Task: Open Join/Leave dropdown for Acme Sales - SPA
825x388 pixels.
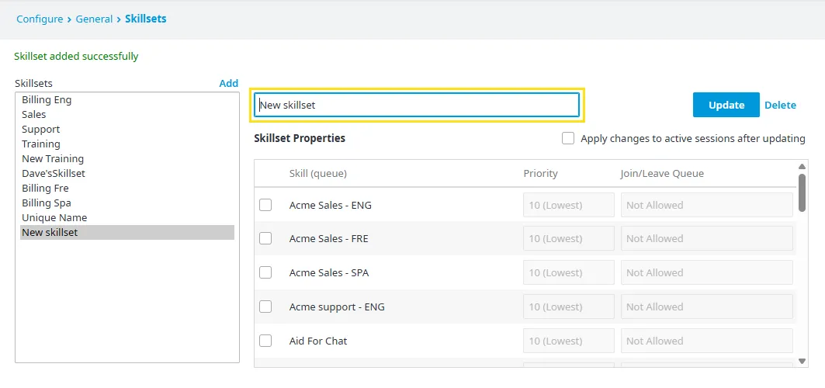Action: click(707, 273)
